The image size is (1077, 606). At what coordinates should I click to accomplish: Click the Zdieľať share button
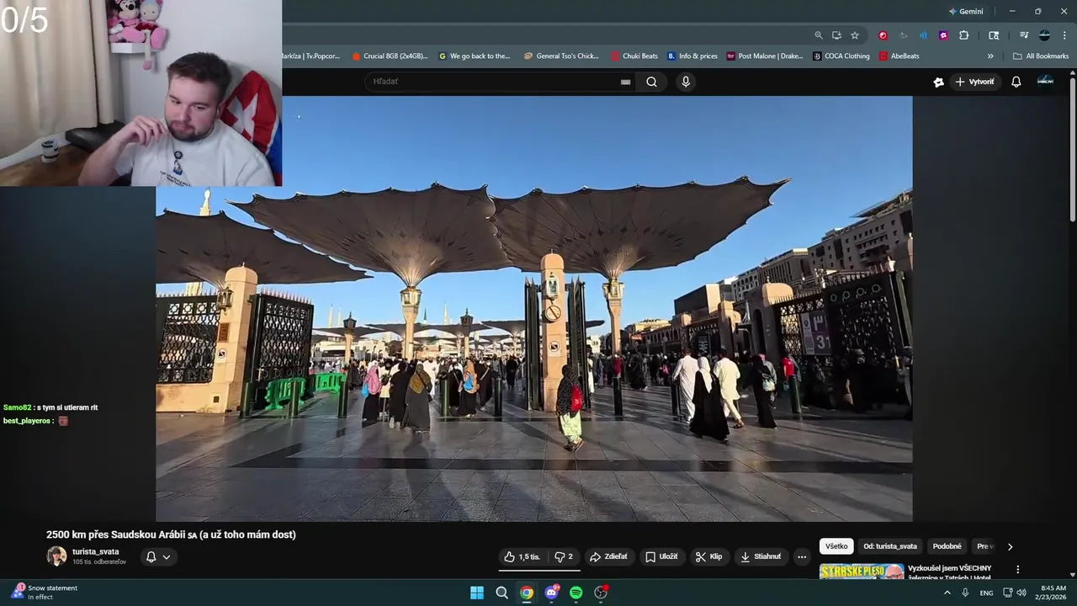[608, 556]
